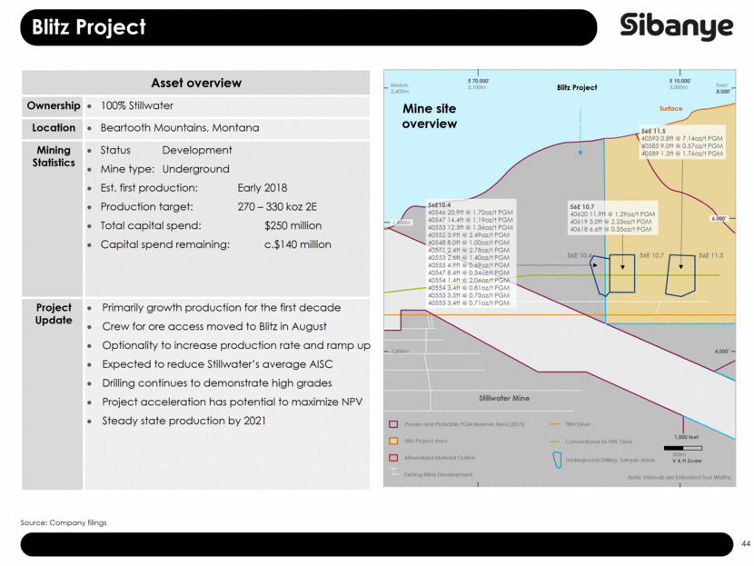Click the 56E 11.5 drill results callout
Viewport: 754px width, 566px height.
coord(680,143)
